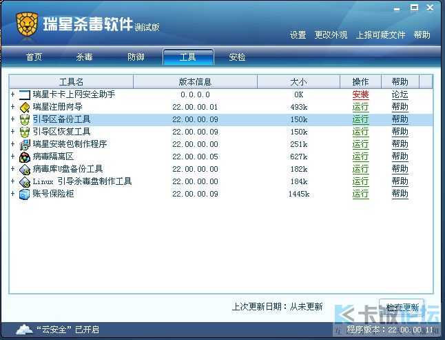
Task: Click the 操作 column header
Action: coord(360,82)
